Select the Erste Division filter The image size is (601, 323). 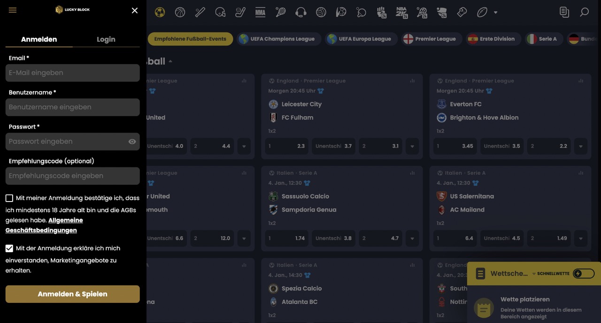(493, 39)
